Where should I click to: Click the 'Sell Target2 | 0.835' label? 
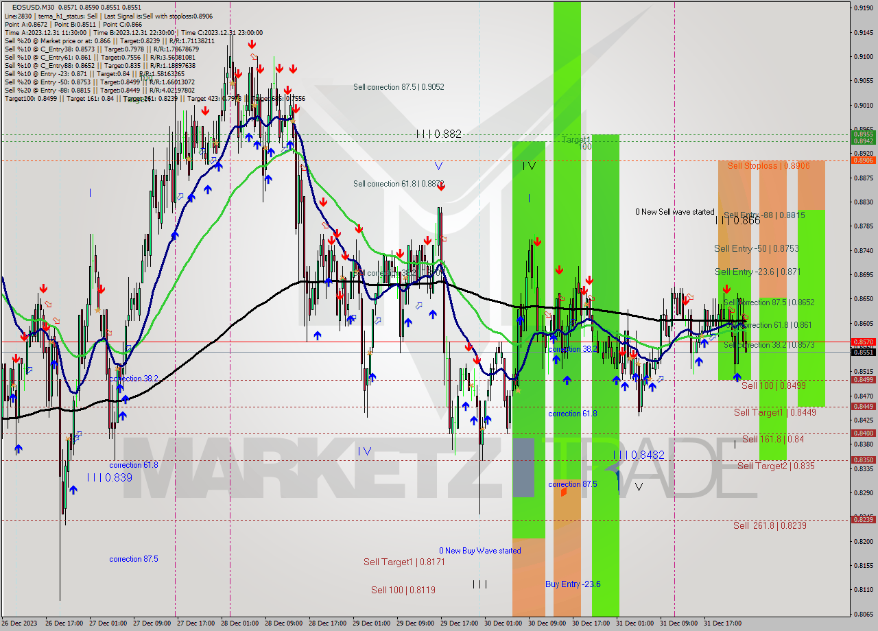(776, 466)
